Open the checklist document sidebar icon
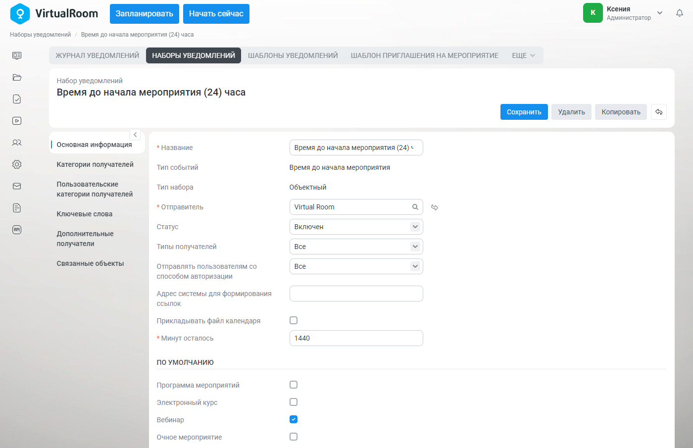693x448 pixels. click(17, 99)
